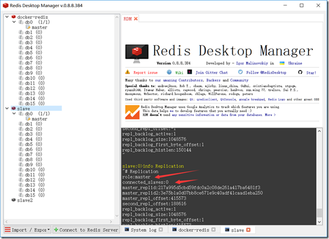Collapse the docker-redis connection tree
329x239 pixels.
7,16
